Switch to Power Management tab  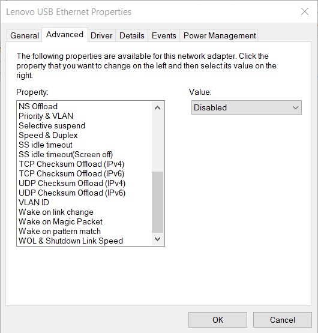click(220, 35)
